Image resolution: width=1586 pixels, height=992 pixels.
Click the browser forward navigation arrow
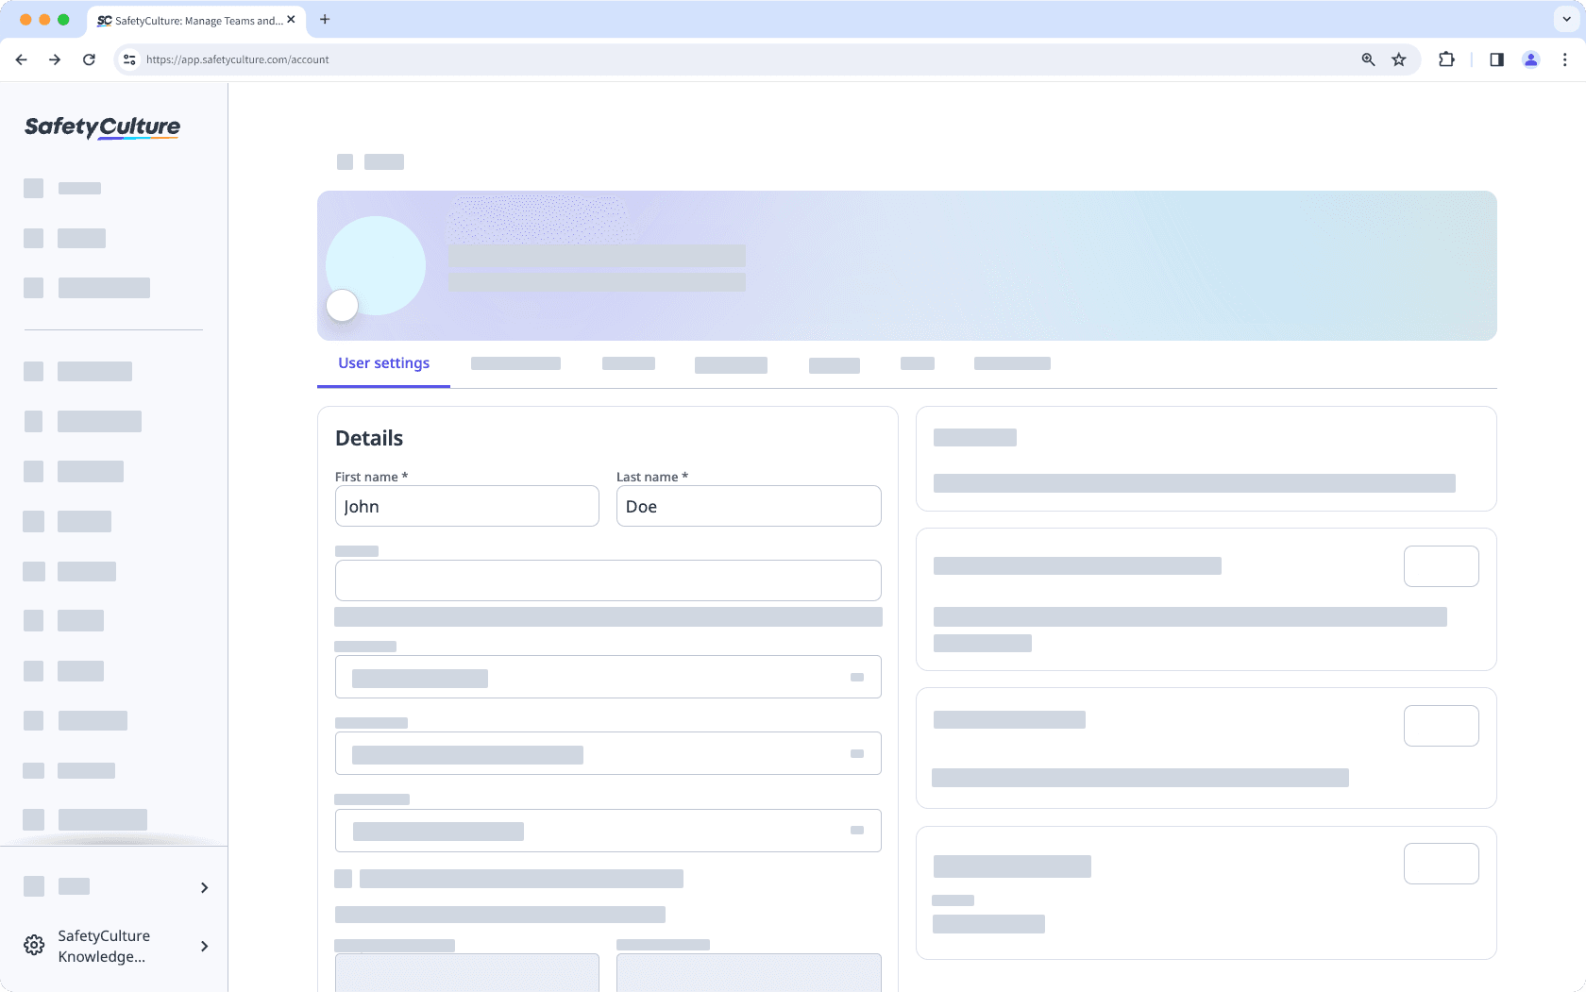point(55,59)
